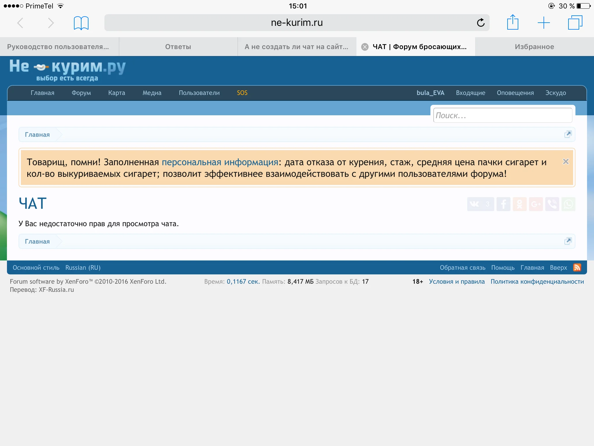Share the page via the WhatsApp icon
This screenshot has height=446, width=594.
pos(568,204)
